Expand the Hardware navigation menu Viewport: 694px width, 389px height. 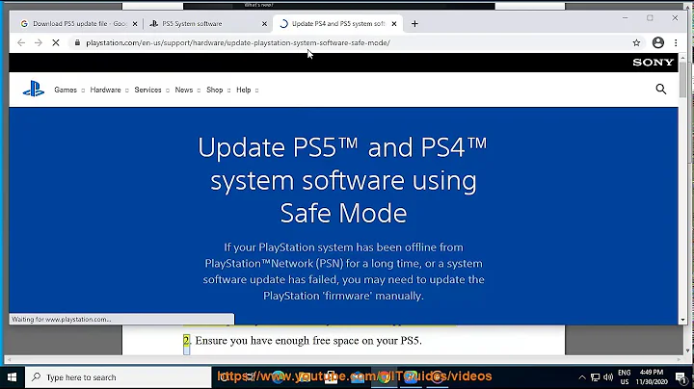click(109, 90)
